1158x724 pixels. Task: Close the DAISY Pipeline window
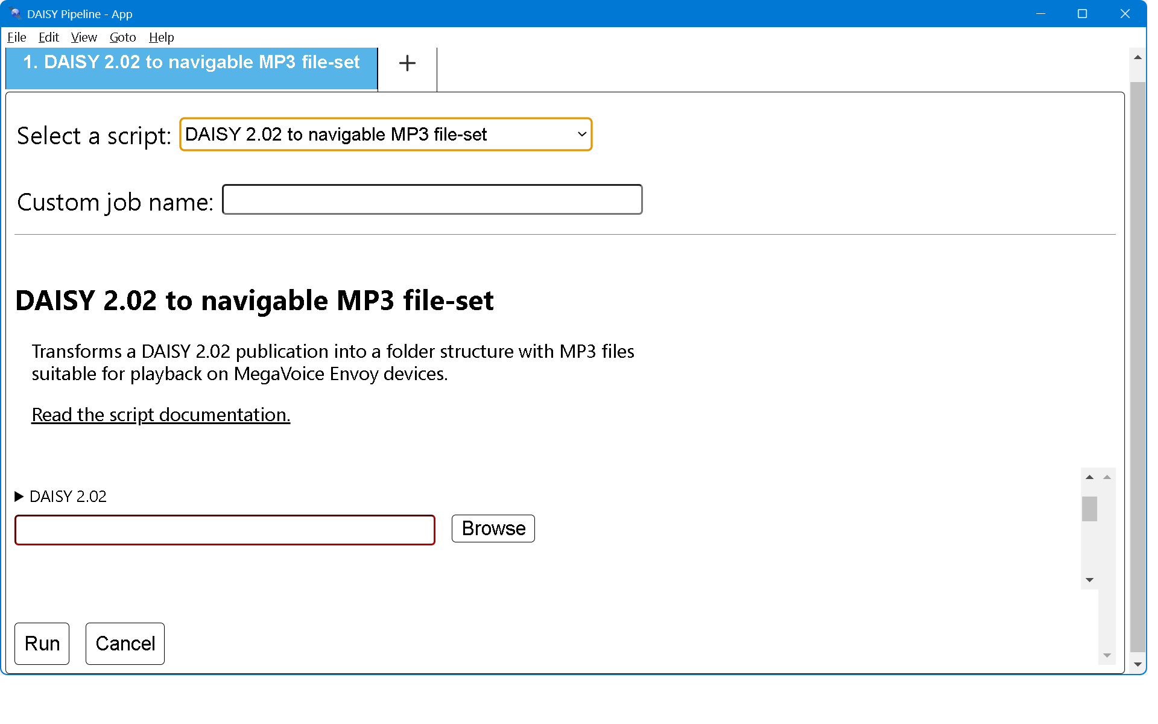click(x=1125, y=13)
